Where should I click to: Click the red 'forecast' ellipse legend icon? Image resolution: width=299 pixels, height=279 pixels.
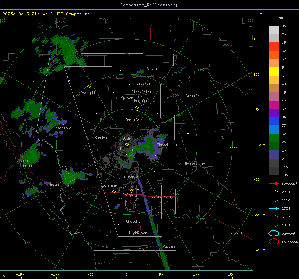tap(274, 242)
